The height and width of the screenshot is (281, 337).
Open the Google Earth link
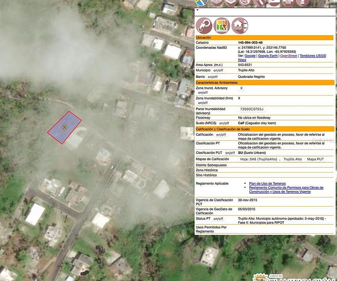[x=268, y=56]
